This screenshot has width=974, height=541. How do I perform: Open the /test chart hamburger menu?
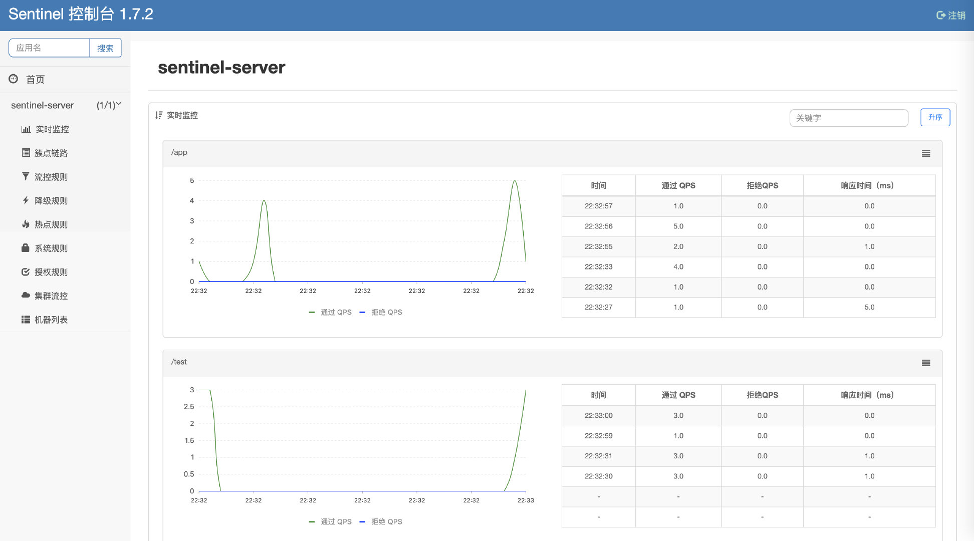(x=925, y=363)
